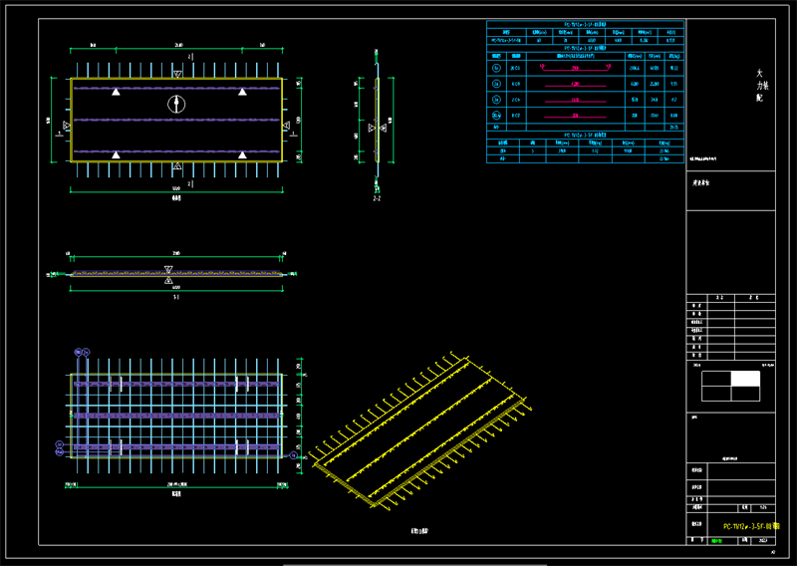Click the hooked magenta rebar shape in table
This screenshot has height=566, width=797.
(576, 67)
